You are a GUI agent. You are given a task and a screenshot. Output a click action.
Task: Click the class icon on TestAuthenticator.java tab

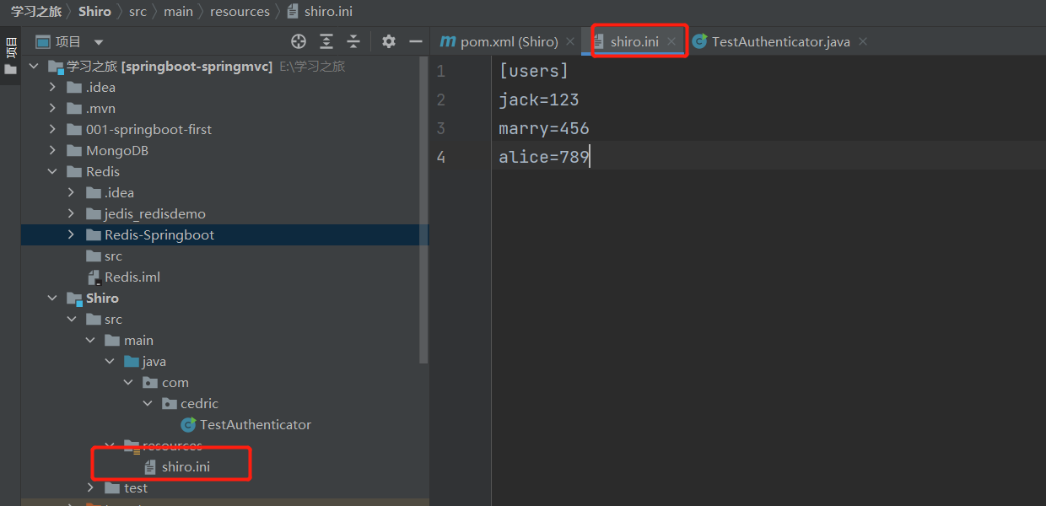[699, 41]
